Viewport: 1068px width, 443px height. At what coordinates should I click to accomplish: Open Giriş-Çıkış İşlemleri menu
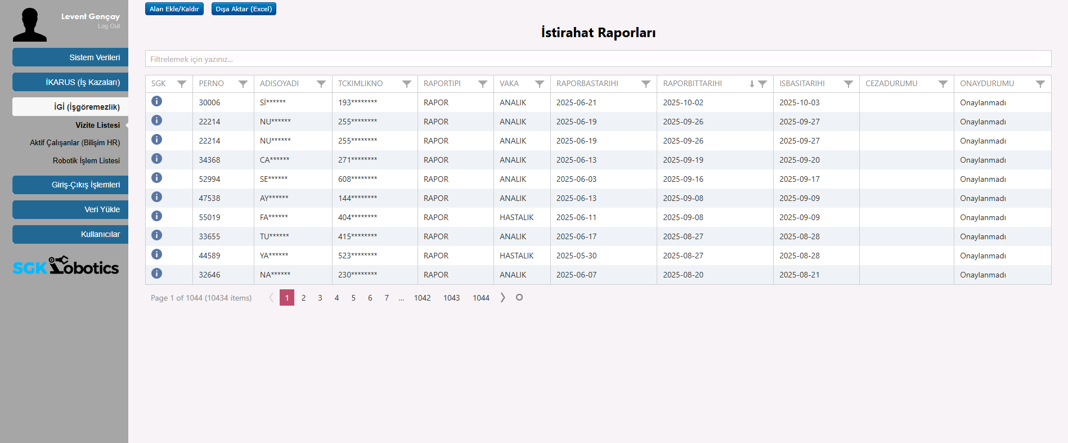[70, 185]
